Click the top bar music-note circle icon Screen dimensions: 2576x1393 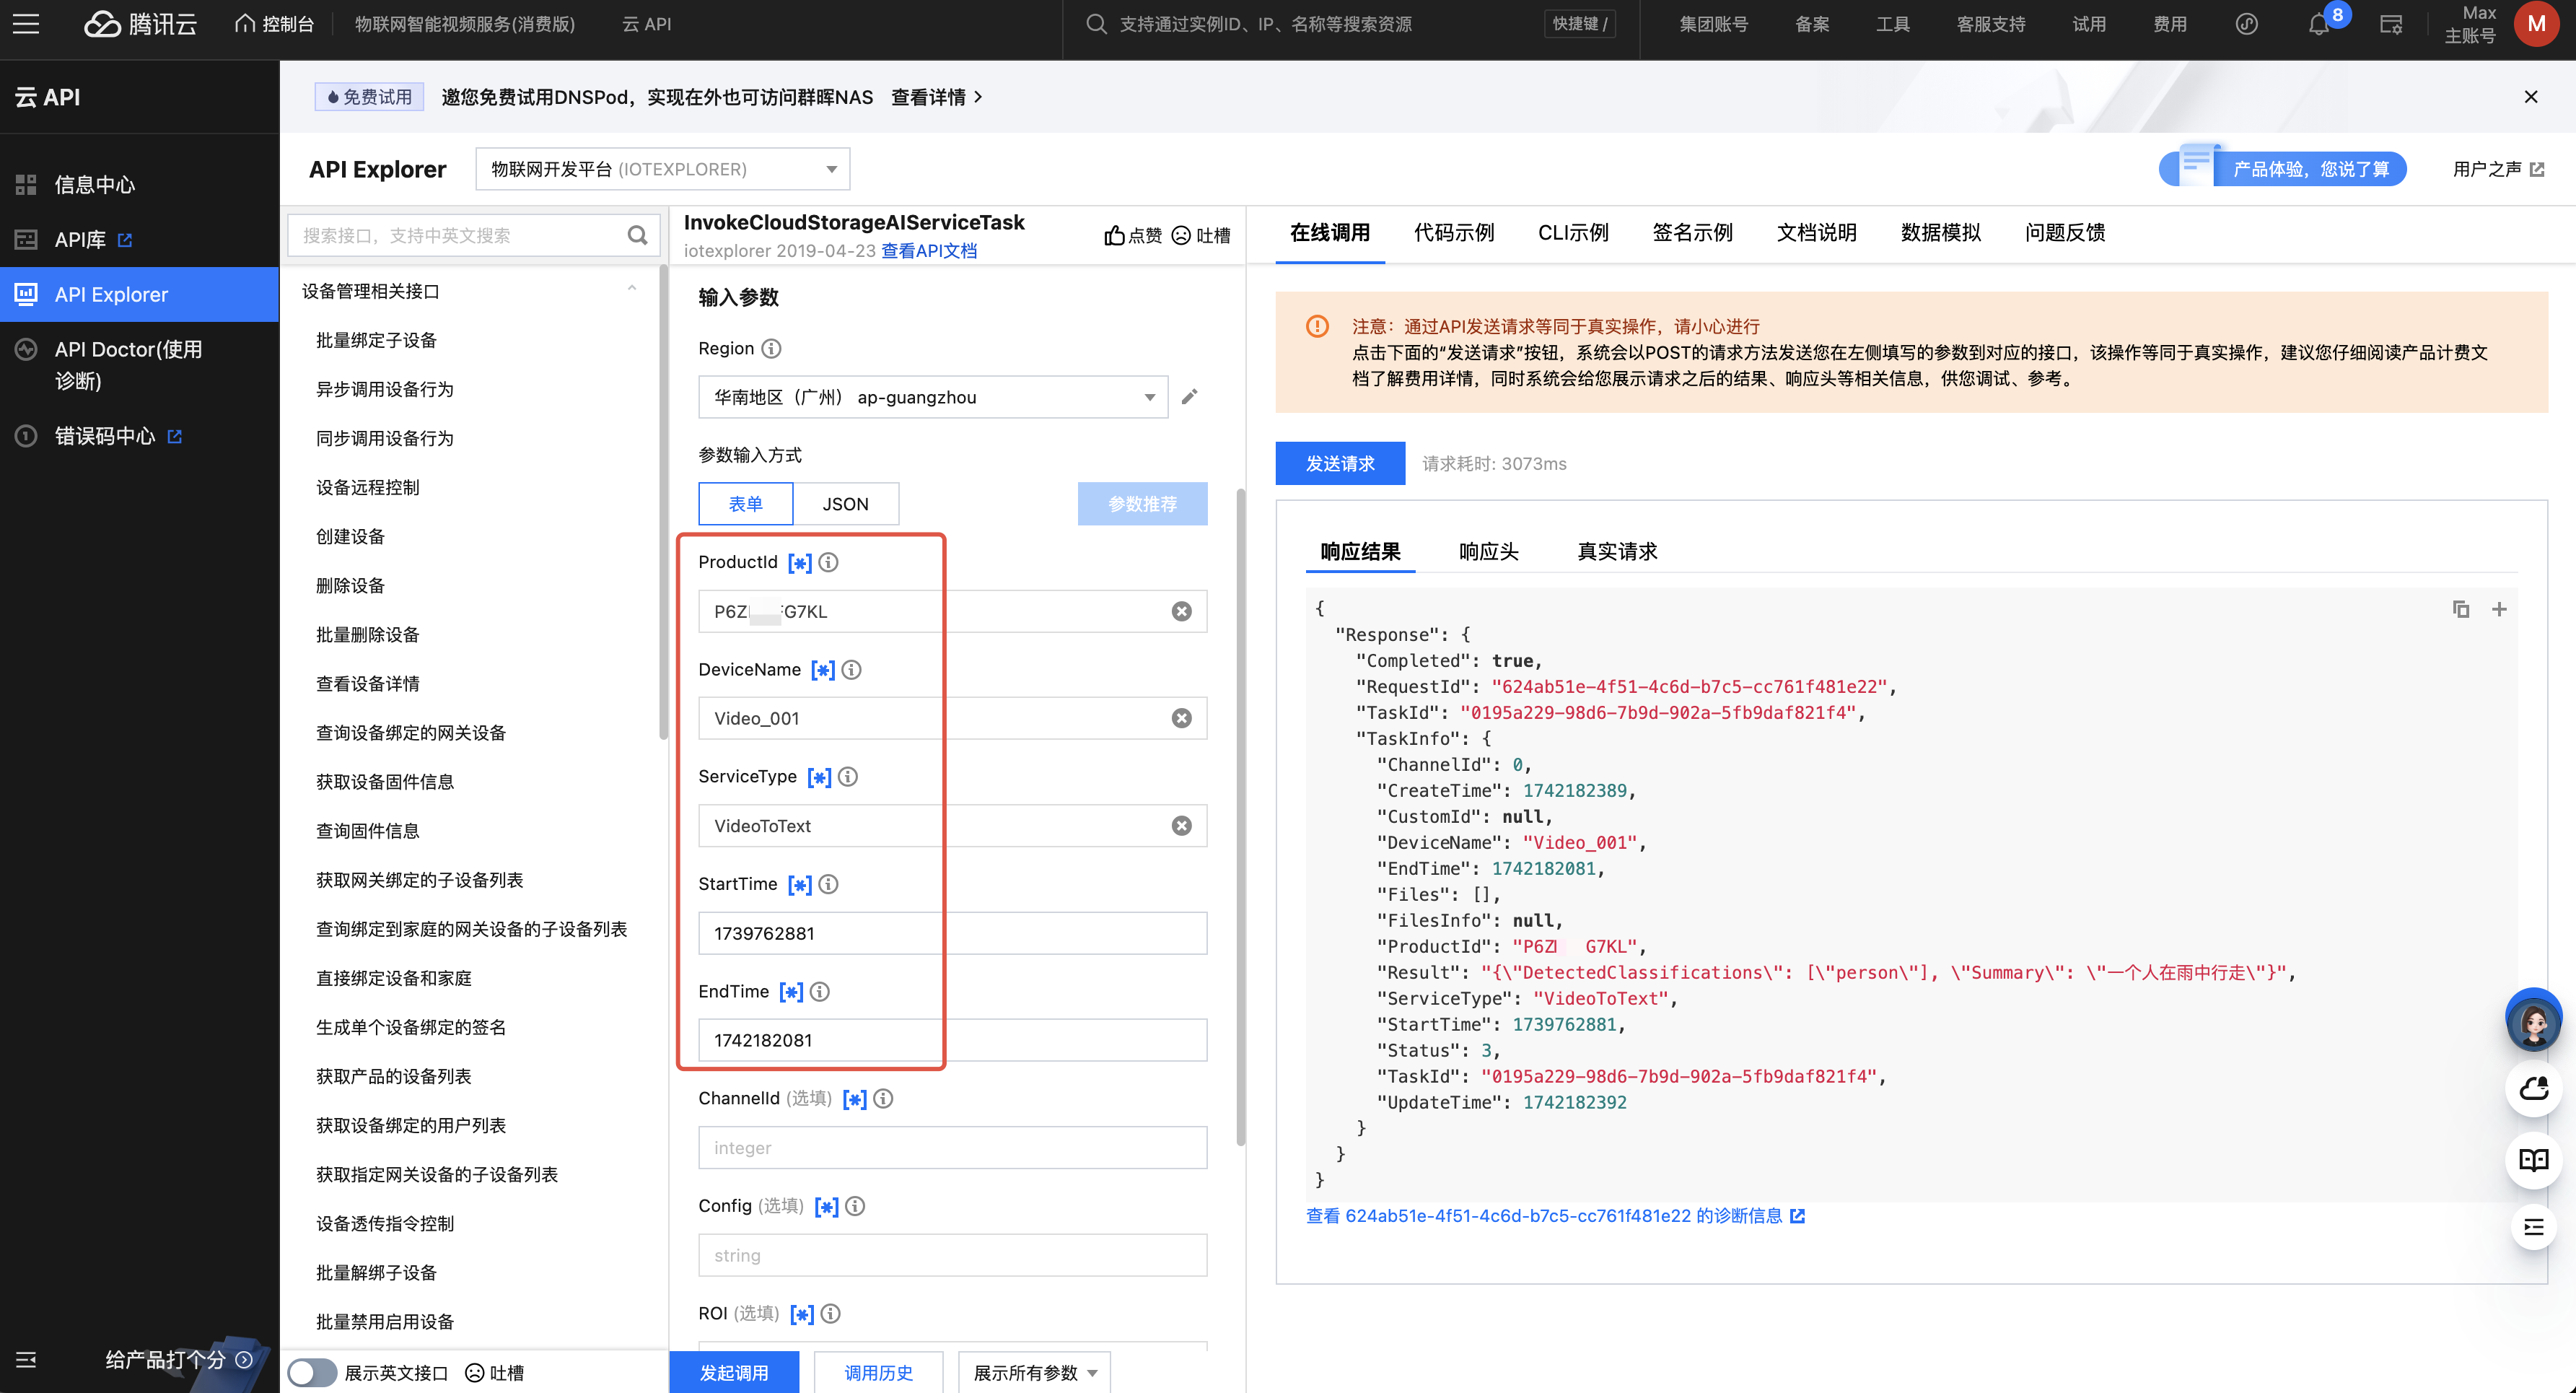click(2246, 24)
